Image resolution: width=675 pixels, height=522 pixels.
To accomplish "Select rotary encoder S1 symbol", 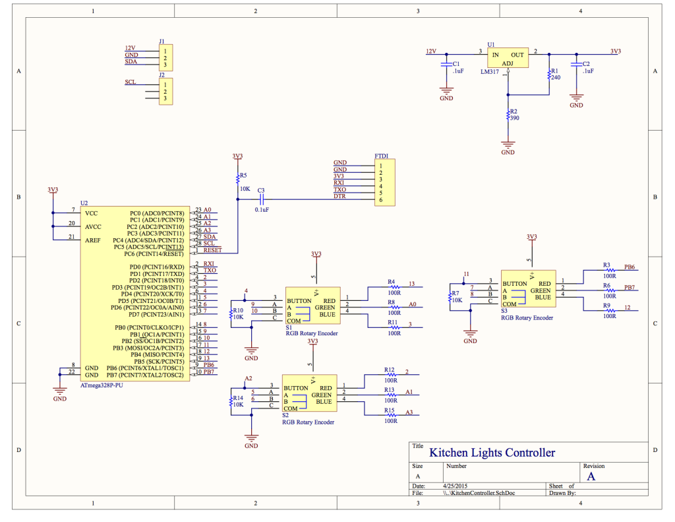I will click(312, 306).
